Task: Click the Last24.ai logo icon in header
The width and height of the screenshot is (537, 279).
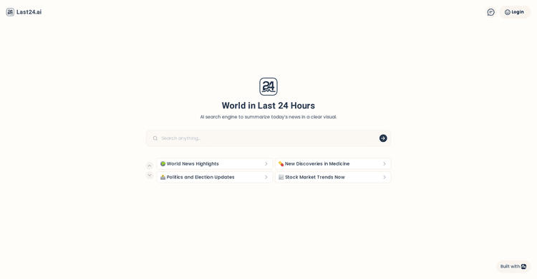Action: (10, 12)
